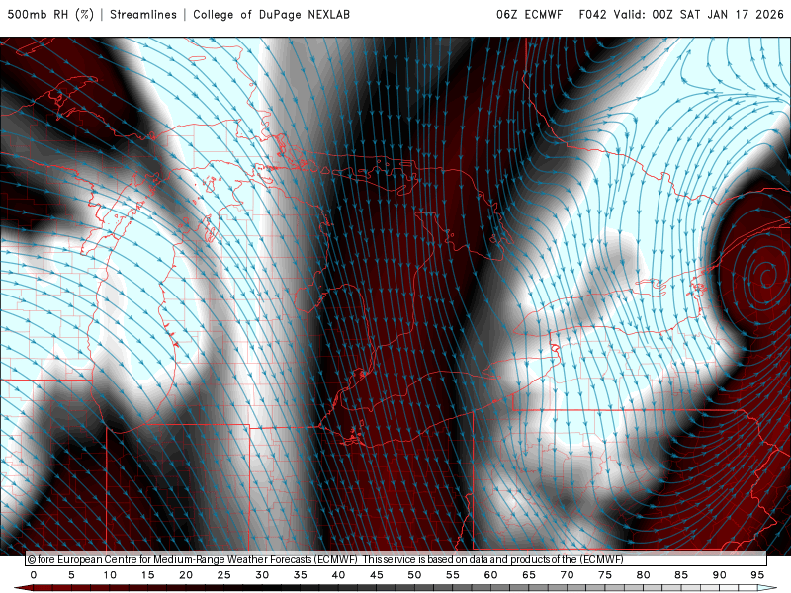Select the "70" colorbar tick label

tap(567, 575)
